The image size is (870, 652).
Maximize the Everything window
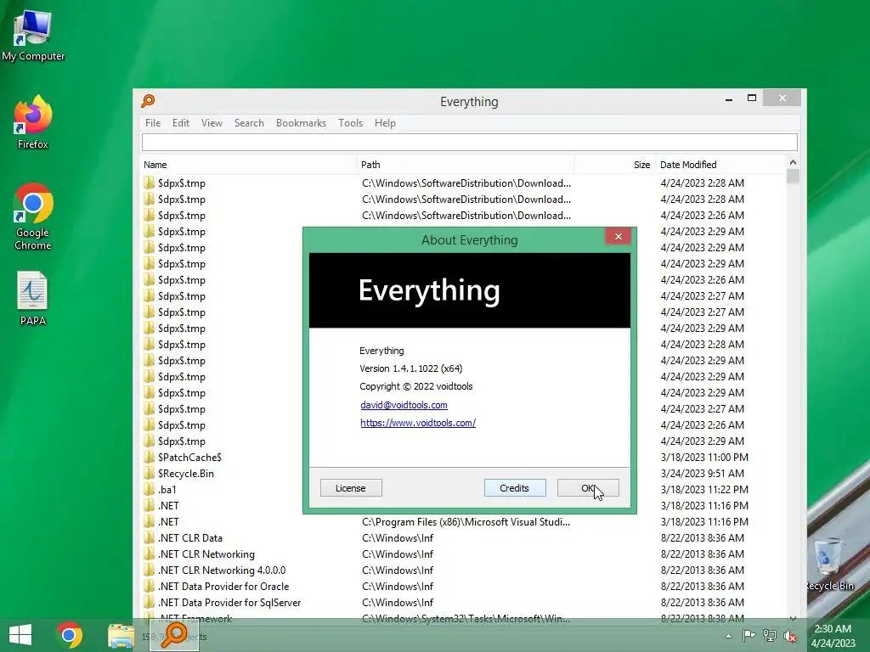752,98
